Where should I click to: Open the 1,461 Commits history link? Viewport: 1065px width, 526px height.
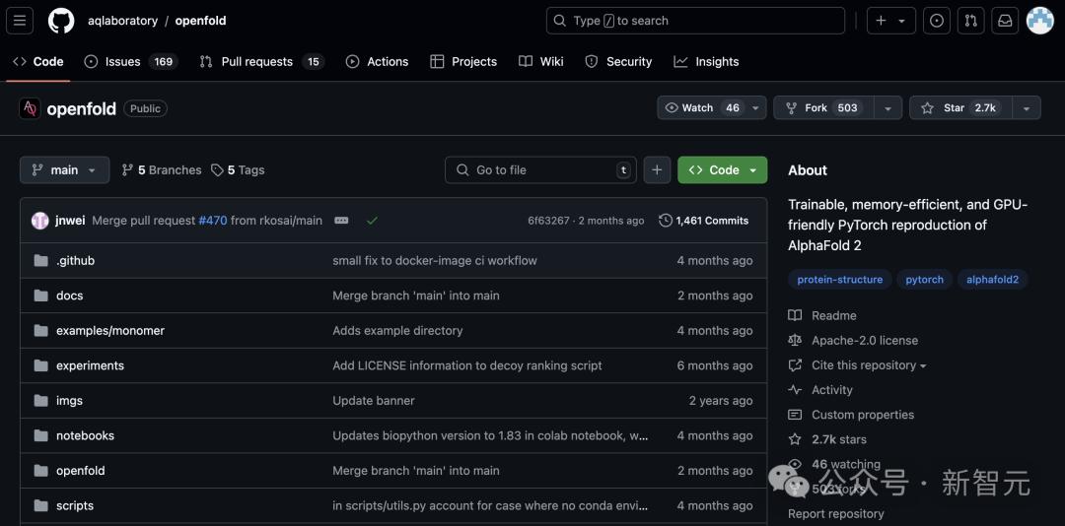click(x=703, y=221)
